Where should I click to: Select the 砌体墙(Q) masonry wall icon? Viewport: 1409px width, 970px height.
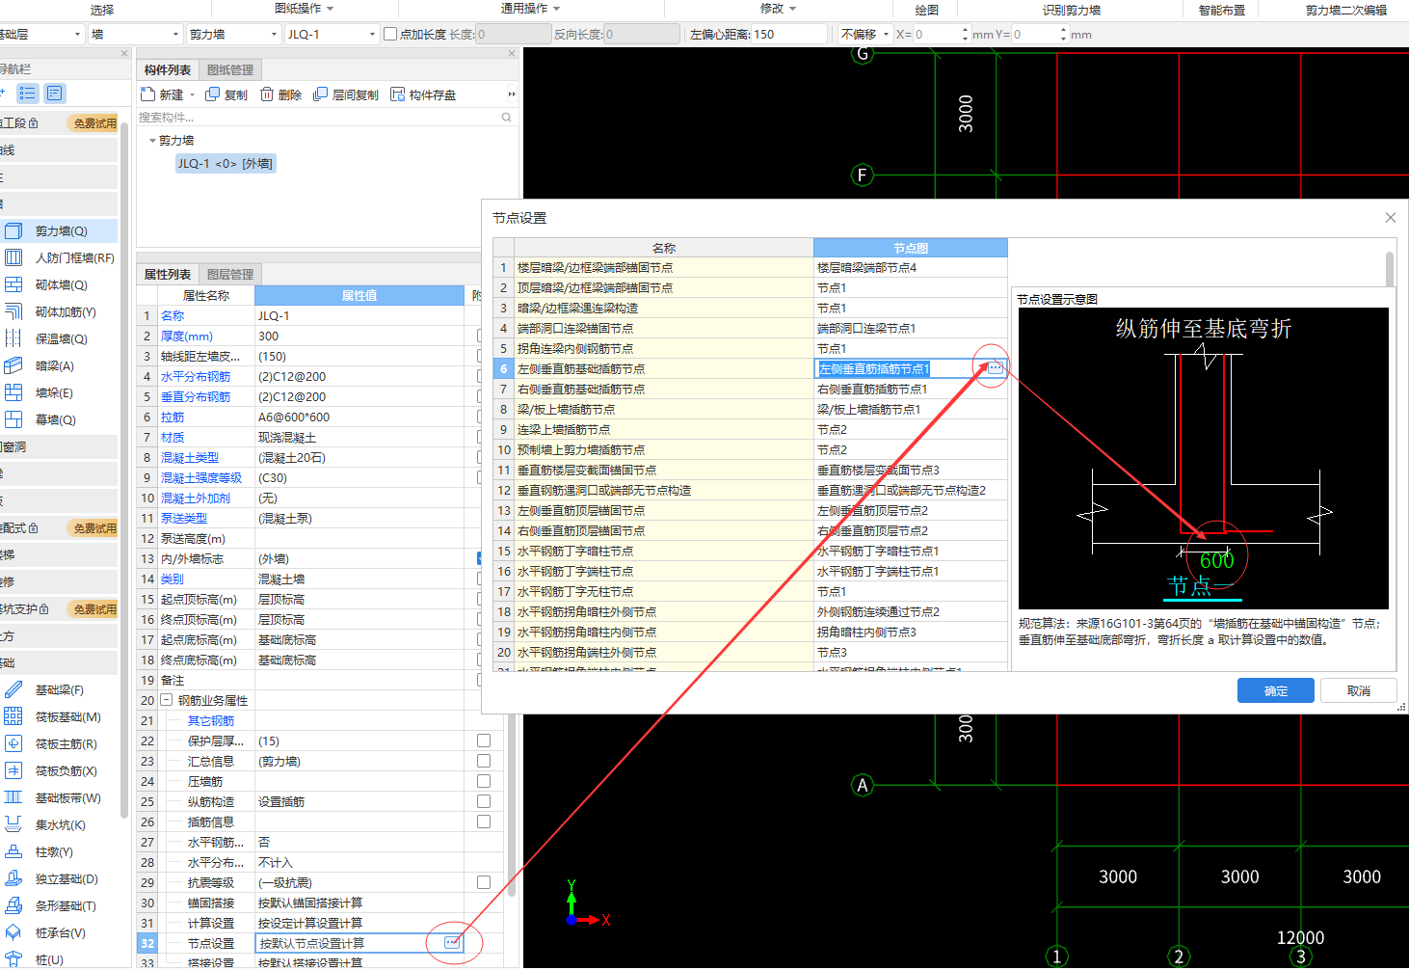tap(13, 284)
